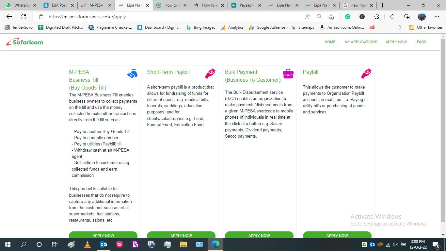Click the Google Drive tray icon
Image resolution: width=446 pixels, height=251 pixels.
pos(364,244)
